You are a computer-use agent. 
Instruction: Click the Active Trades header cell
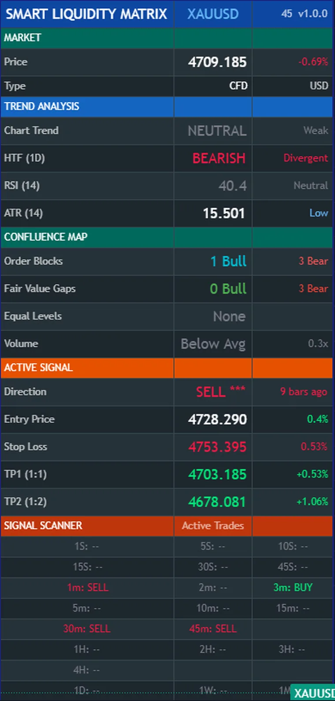click(x=213, y=526)
